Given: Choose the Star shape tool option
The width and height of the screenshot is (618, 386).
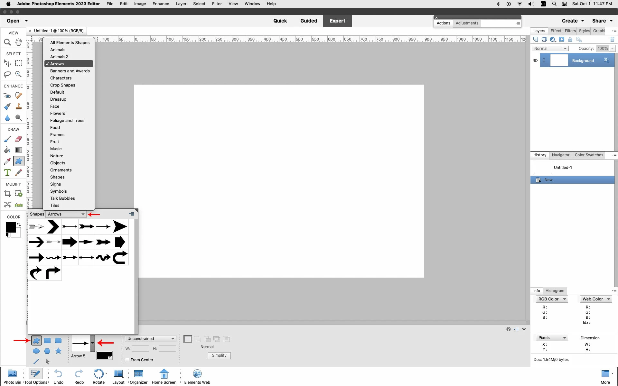Looking at the screenshot, I should 58,351.
